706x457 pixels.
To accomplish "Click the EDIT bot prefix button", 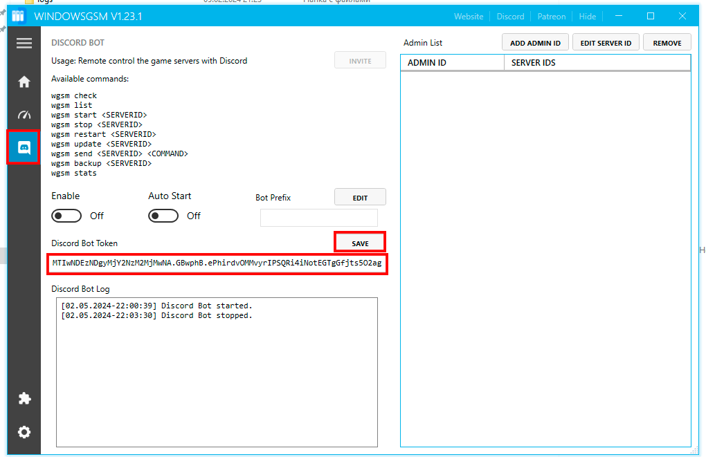I will tap(360, 198).
